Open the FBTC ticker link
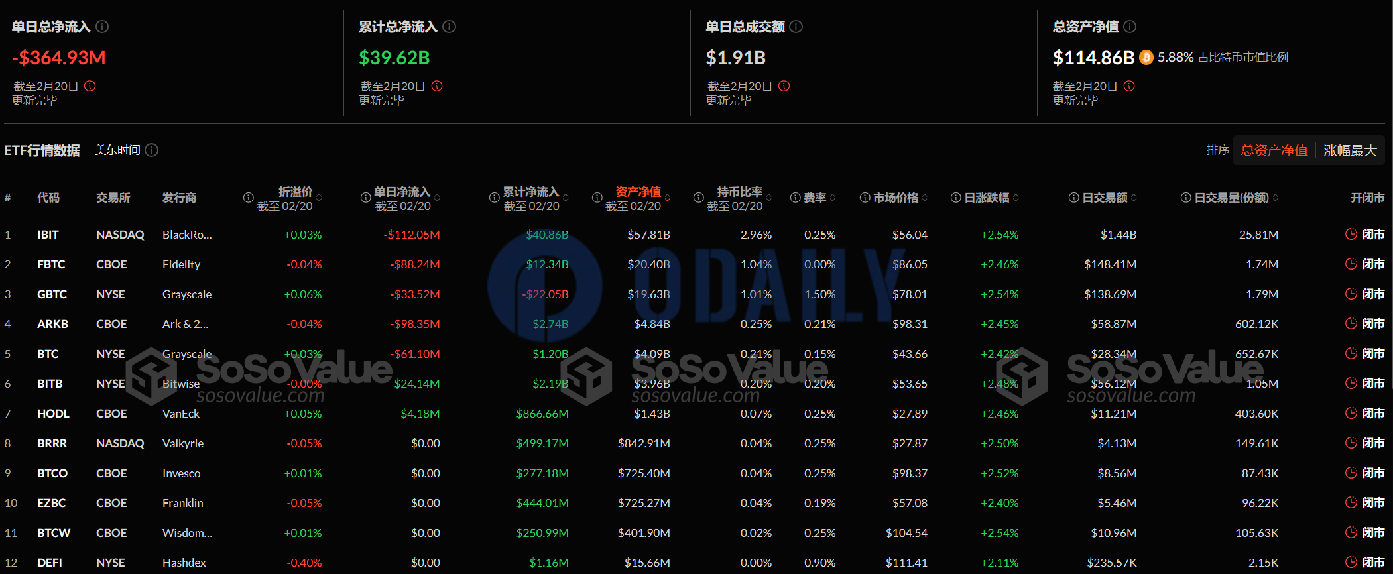Screen dimensions: 1393x574 51,264
